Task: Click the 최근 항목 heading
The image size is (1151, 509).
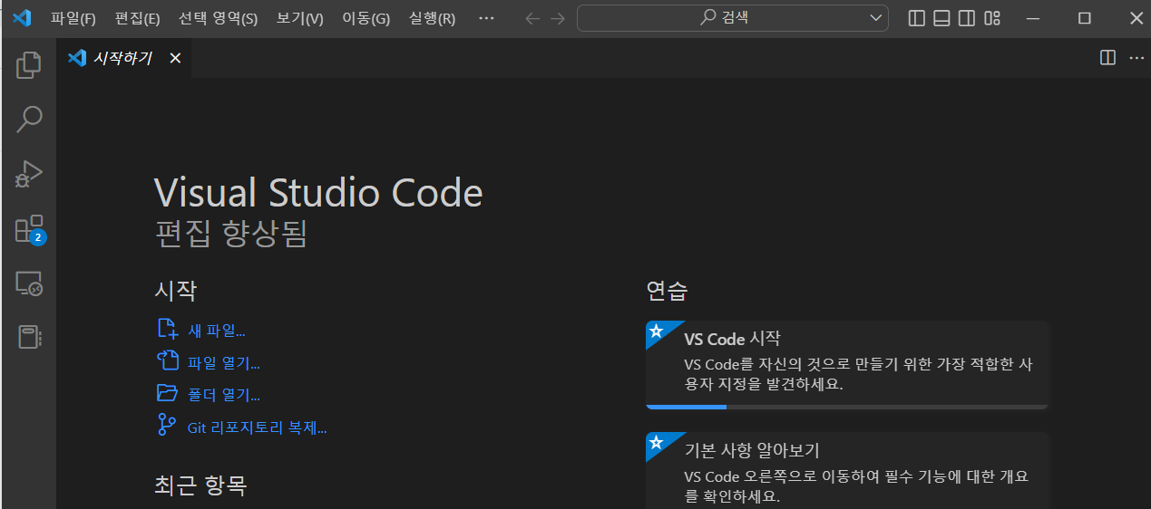Action: 200,485
